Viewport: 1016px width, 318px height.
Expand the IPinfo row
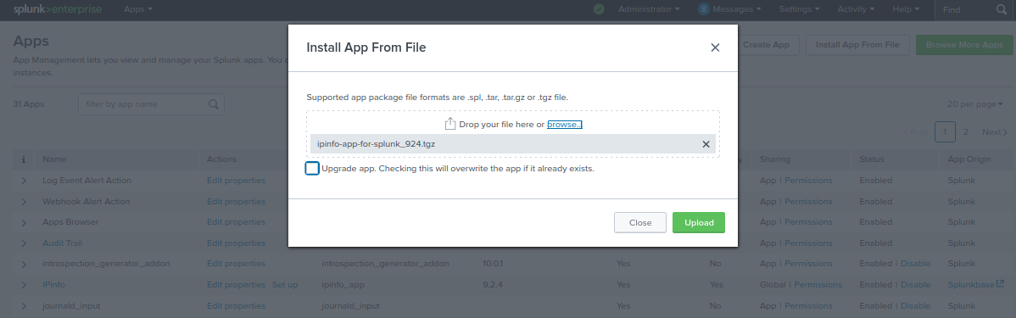[24, 284]
